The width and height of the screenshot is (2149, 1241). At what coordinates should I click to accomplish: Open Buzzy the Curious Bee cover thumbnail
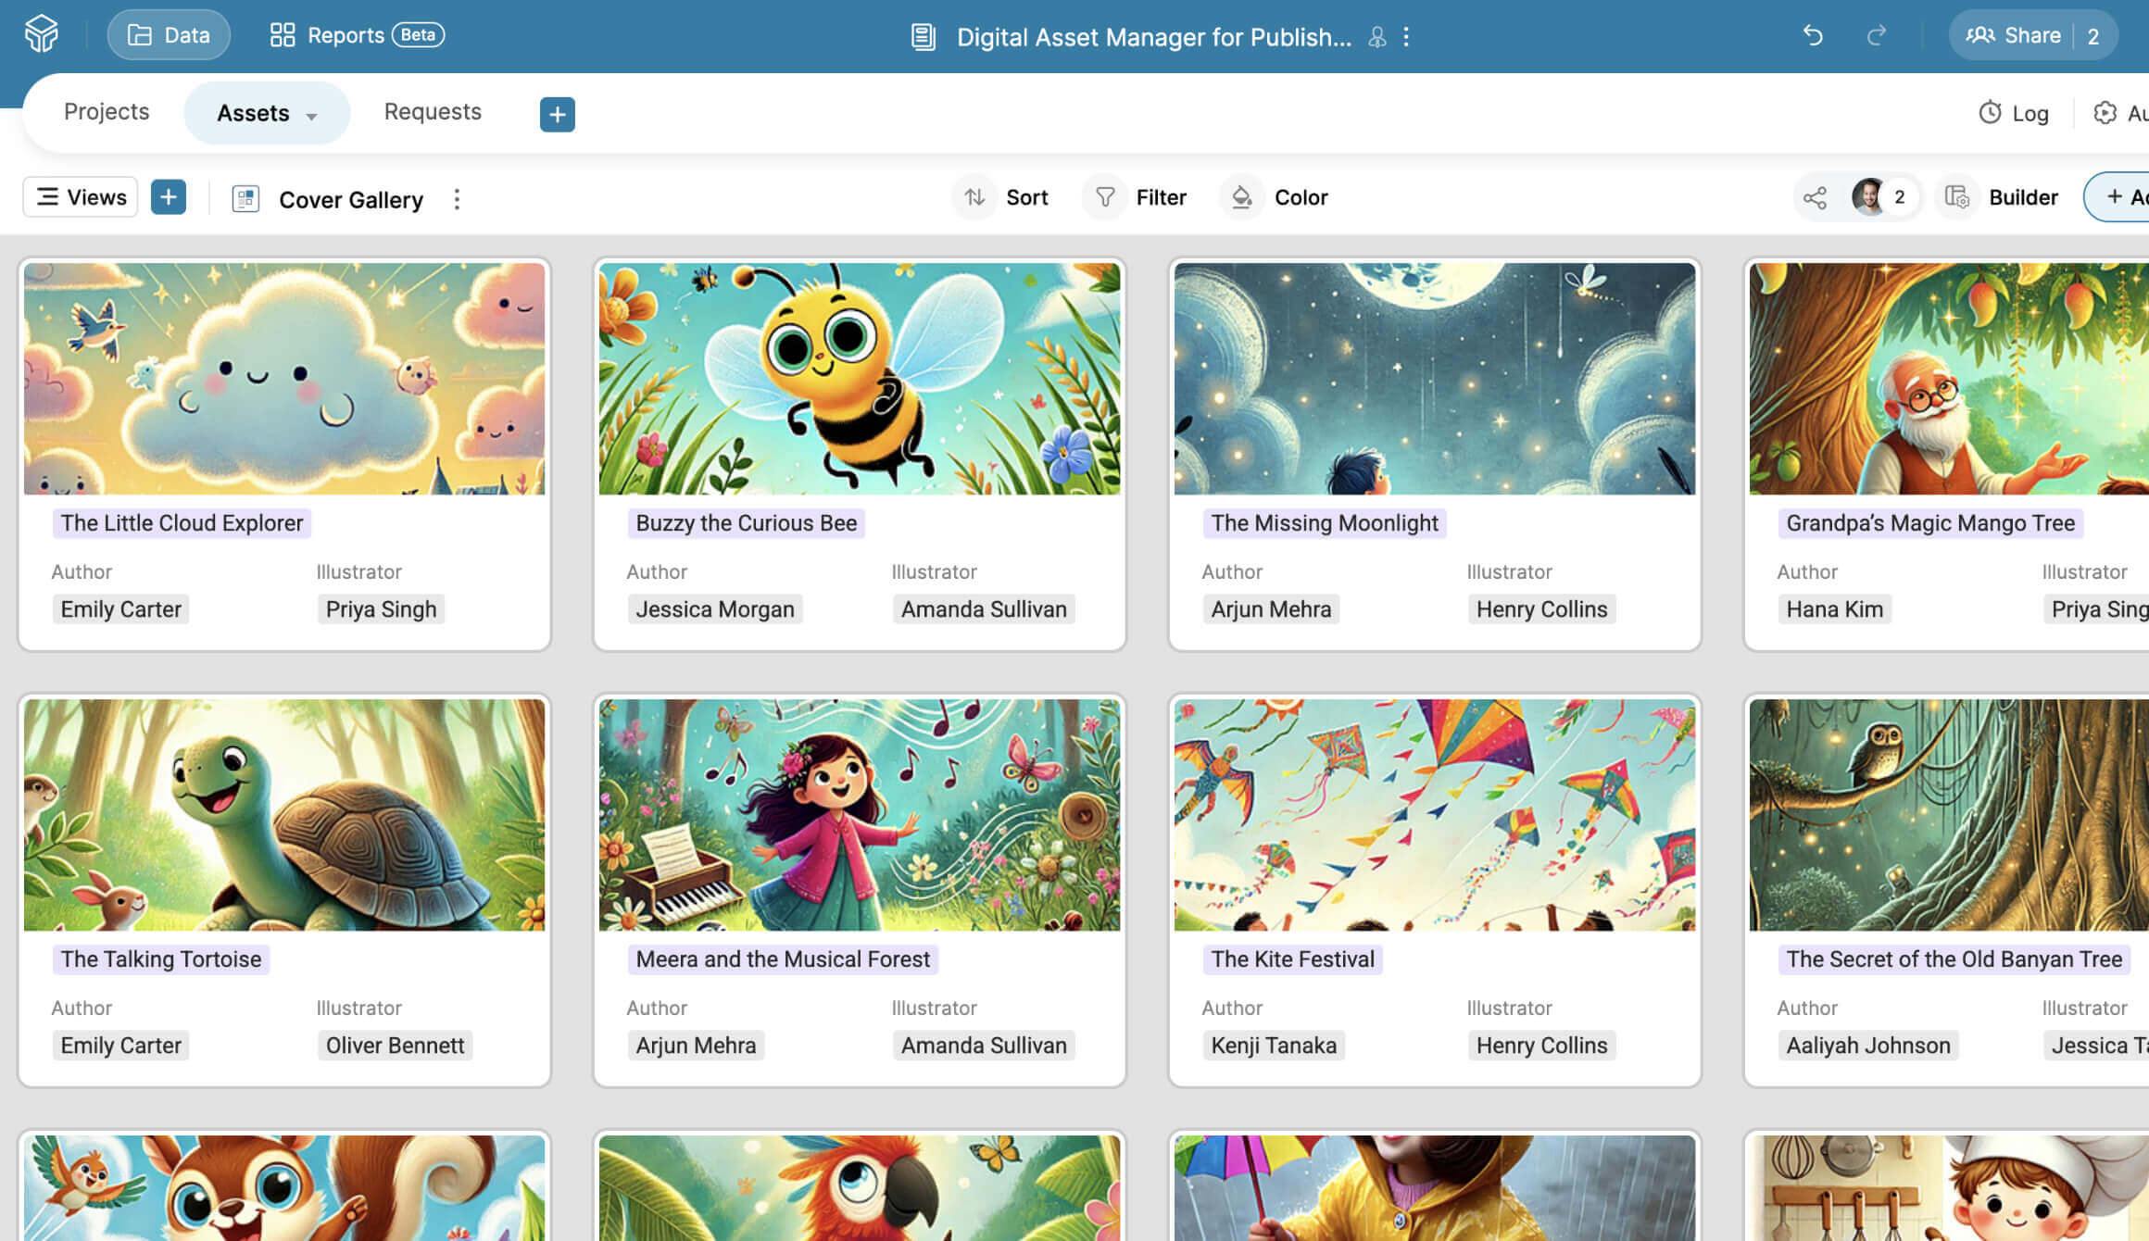click(x=859, y=379)
